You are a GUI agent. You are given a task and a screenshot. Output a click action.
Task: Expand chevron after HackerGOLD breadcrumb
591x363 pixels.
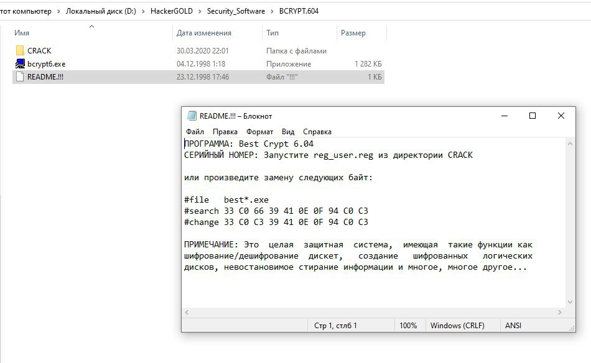[200, 11]
